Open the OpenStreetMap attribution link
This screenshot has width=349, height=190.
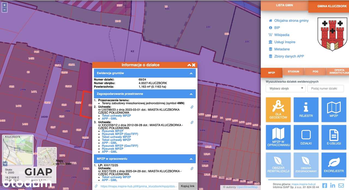pos(247,187)
